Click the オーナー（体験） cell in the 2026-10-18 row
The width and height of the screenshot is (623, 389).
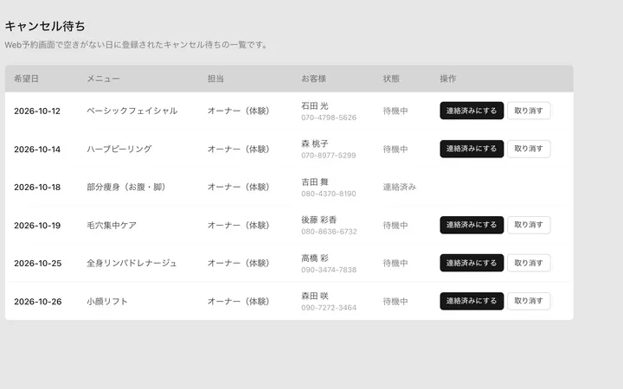pos(239,187)
